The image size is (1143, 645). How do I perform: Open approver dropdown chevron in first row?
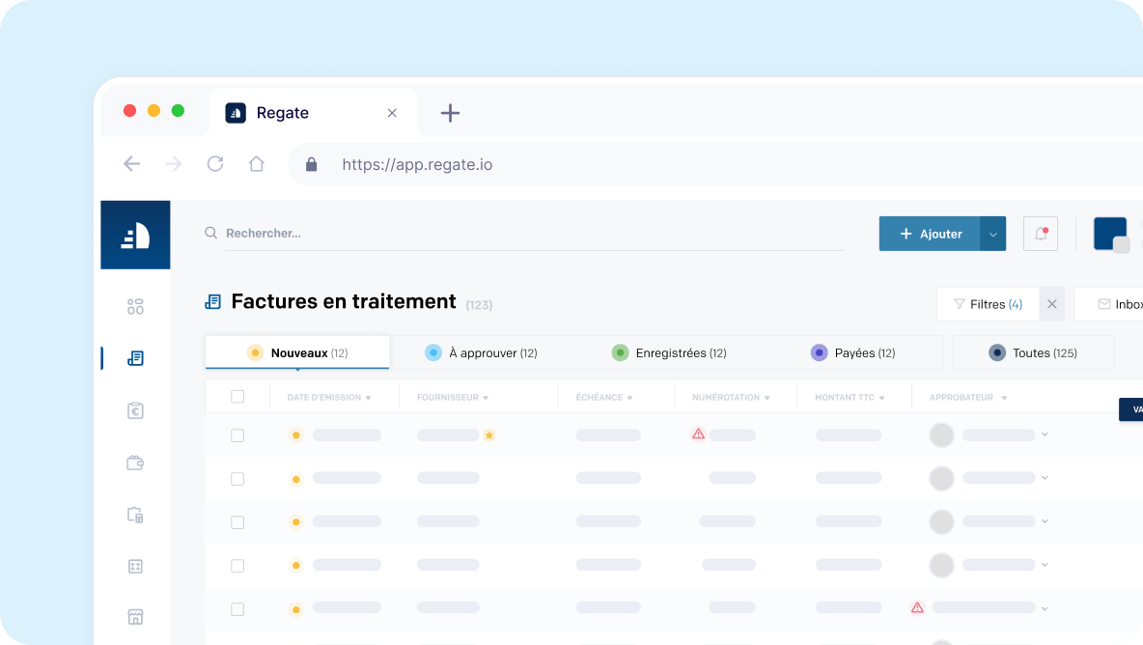(1045, 435)
